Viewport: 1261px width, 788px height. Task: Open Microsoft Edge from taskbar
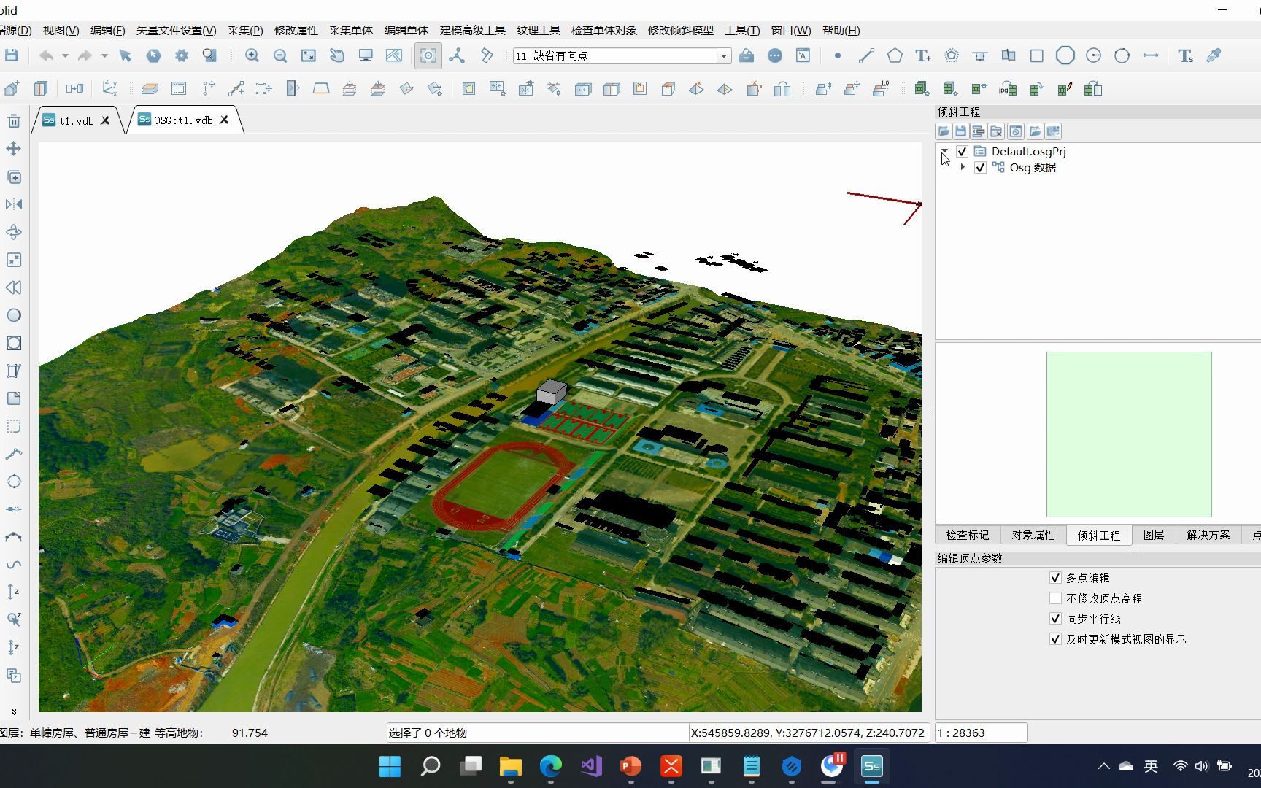coord(551,766)
